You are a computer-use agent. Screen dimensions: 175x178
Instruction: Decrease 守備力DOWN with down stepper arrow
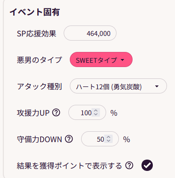[x=108, y=141]
